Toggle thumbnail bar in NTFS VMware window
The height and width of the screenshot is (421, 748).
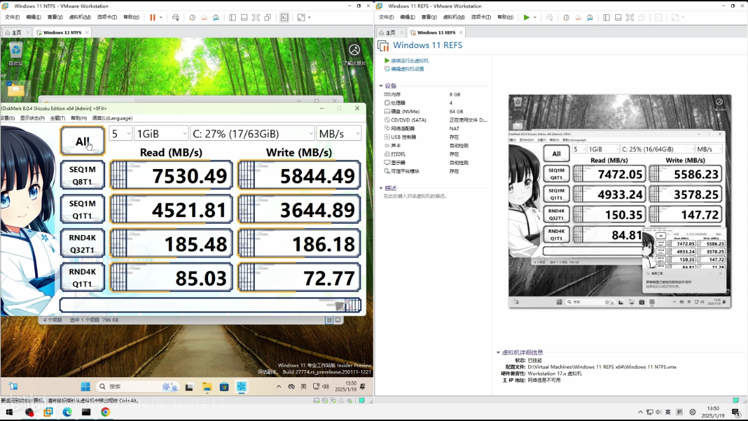click(244, 18)
